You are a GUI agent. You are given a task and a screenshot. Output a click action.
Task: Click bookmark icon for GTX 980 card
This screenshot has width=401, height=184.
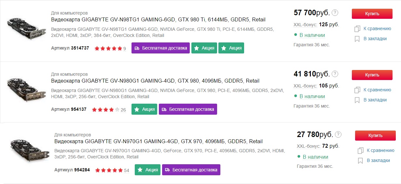coord(357,100)
